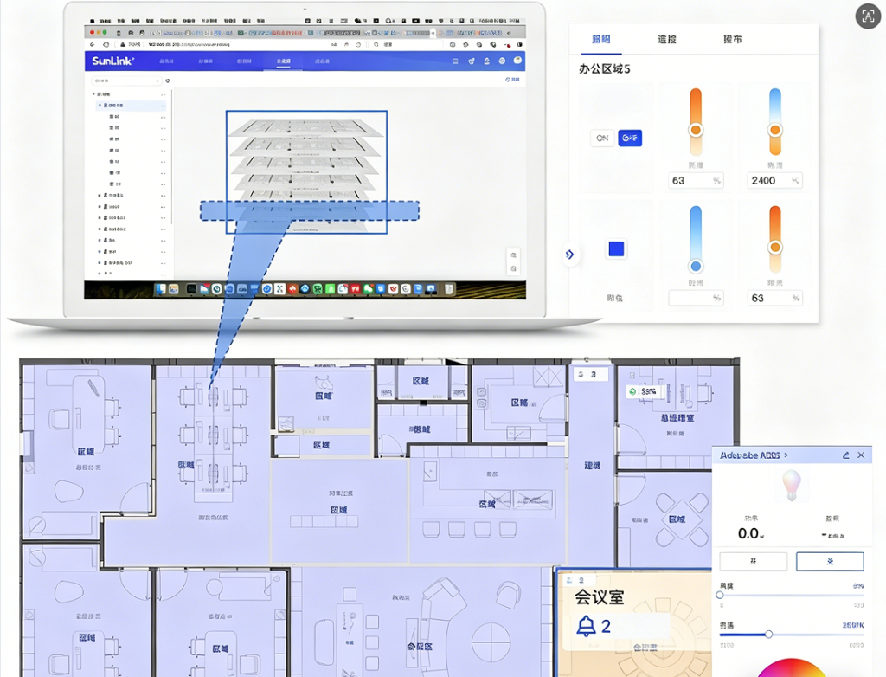
Task: Open the user avatar in SunLink header
Action: click(517, 61)
